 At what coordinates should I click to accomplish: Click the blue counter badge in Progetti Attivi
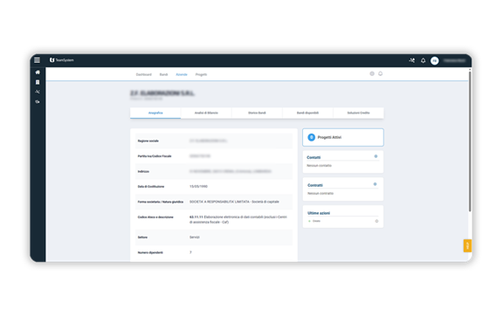point(311,137)
